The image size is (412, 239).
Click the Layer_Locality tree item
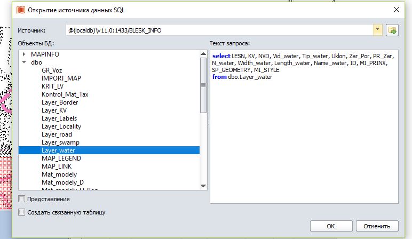[61, 126]
